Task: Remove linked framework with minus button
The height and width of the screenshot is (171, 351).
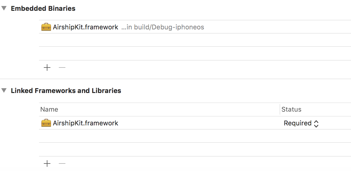Action: coord(62,163)
